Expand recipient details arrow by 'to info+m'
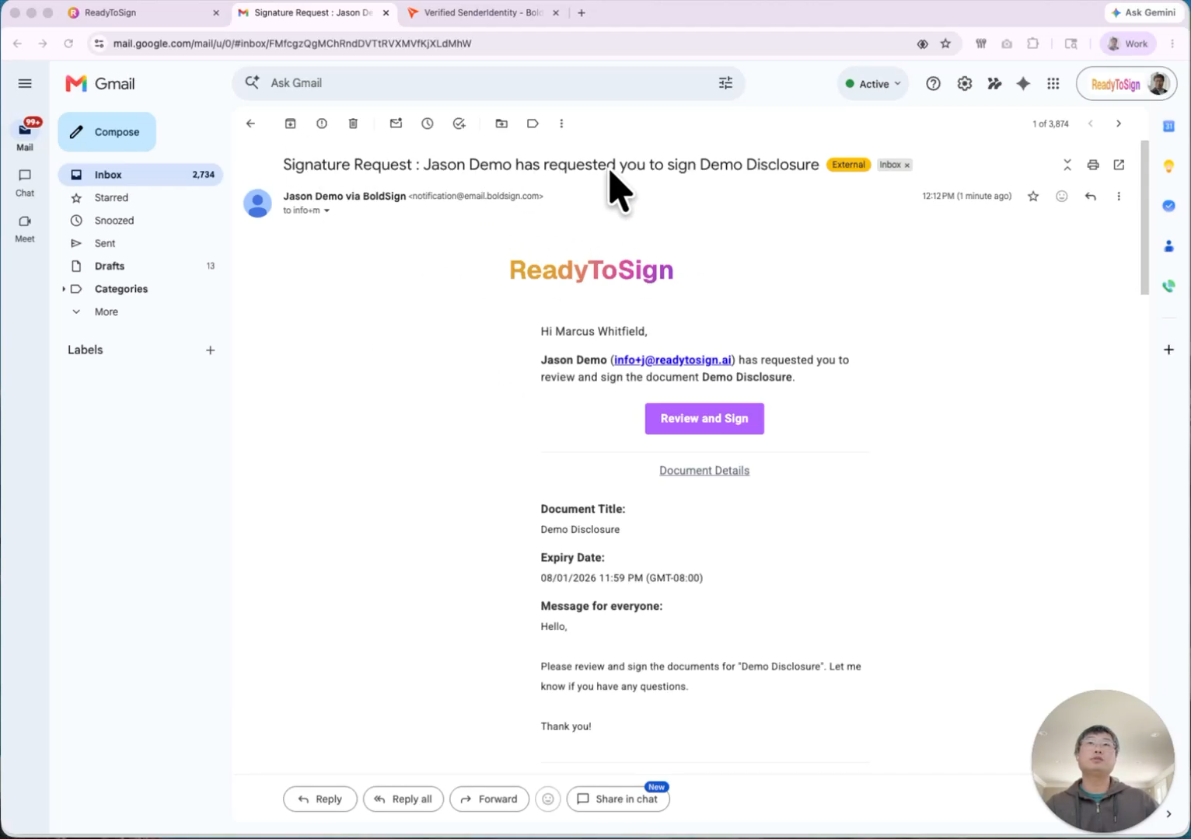1191x839 pixels. [x=327, y=211]
